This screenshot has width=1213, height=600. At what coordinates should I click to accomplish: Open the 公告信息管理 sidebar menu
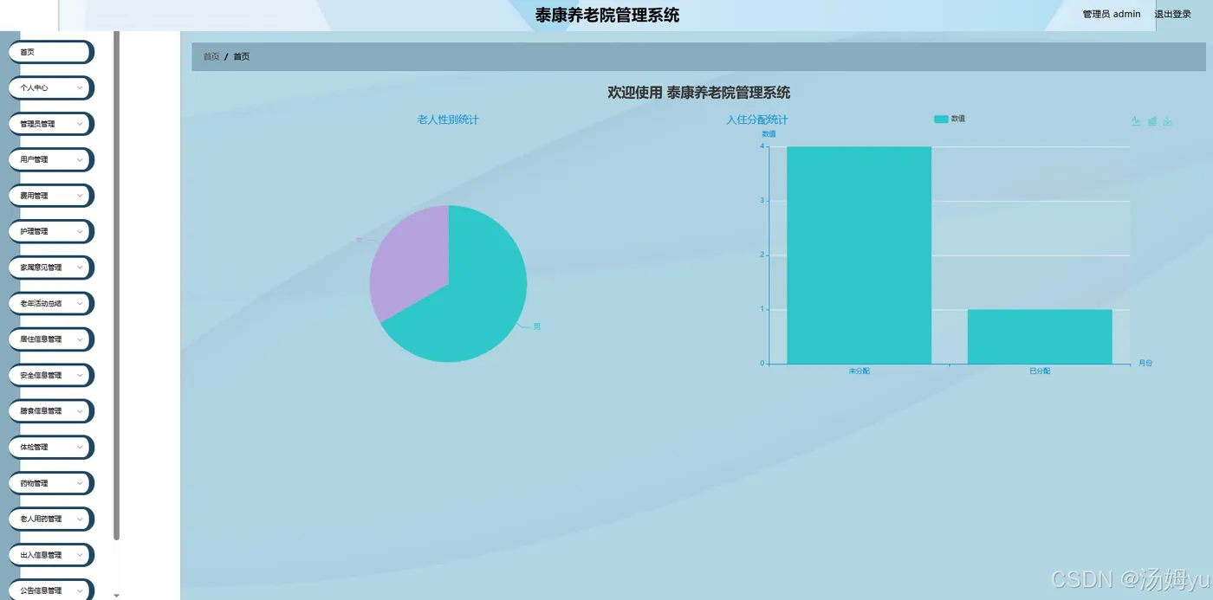pos(50,590)
